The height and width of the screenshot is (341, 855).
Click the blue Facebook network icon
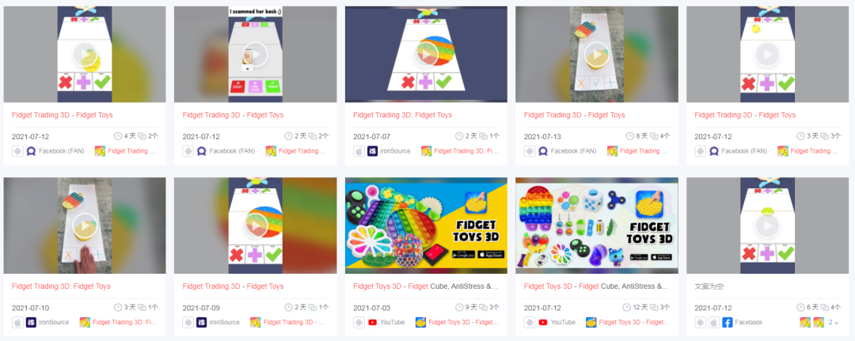[x=728, y=323]
